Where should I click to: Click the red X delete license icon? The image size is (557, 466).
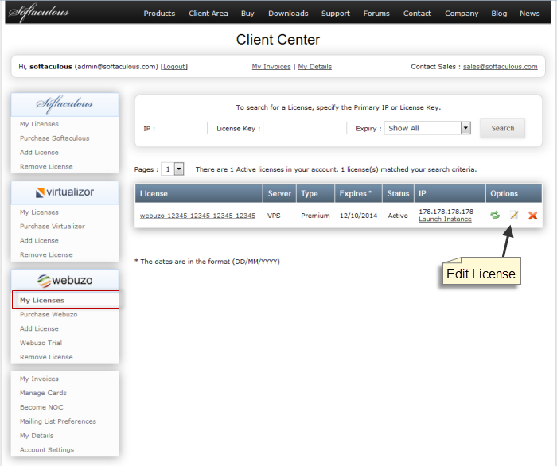click(532, 216)
